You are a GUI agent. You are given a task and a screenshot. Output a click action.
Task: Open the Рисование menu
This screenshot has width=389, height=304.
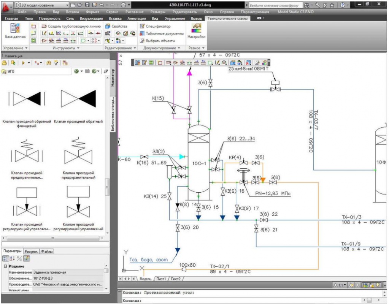[x=134, y=12]
